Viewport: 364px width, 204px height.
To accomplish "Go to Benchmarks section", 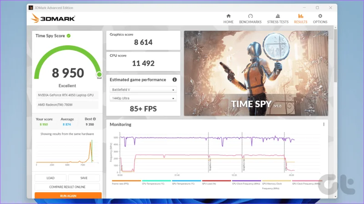I will point(250,19).
